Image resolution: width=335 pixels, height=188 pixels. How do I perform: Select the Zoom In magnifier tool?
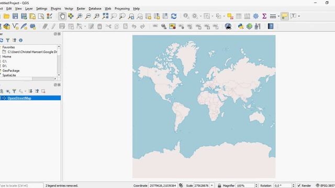pos(80,16)
